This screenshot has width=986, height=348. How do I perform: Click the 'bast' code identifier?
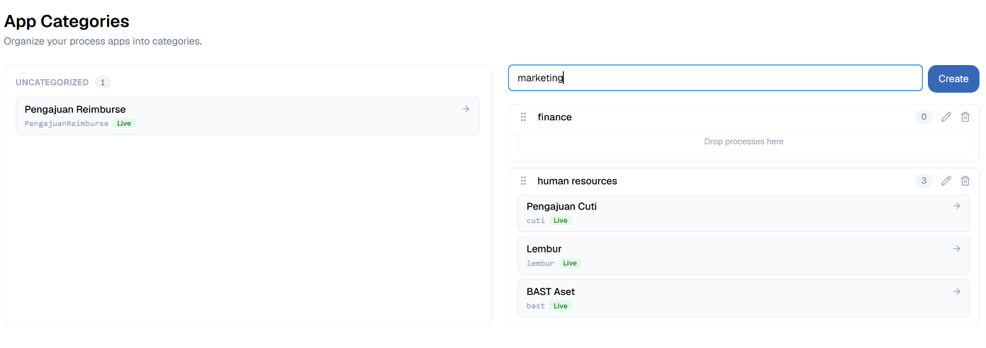(536, 306)
